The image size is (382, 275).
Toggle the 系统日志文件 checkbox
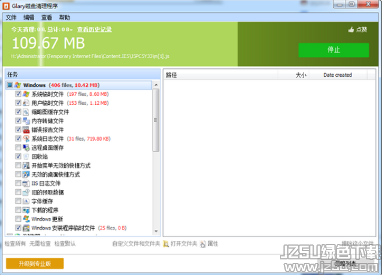click(18, 138)
